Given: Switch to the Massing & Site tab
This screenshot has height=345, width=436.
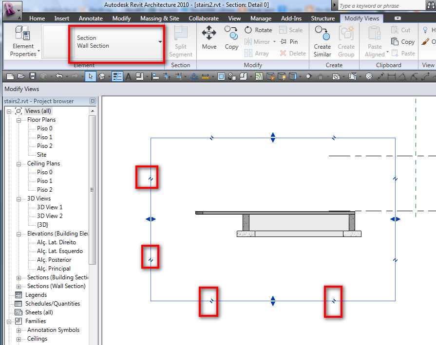Looking at the screenshot, I should point(160,18).
